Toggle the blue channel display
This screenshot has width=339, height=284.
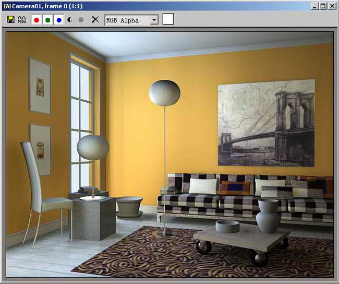click(x=59, y=20)
